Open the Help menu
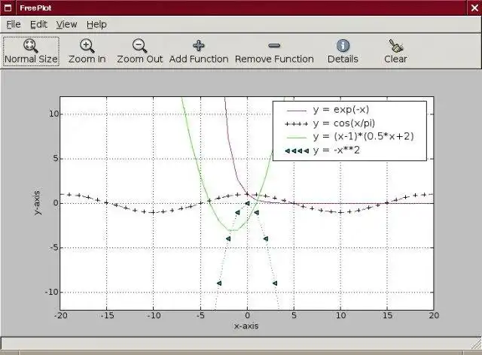 (96, 24)
